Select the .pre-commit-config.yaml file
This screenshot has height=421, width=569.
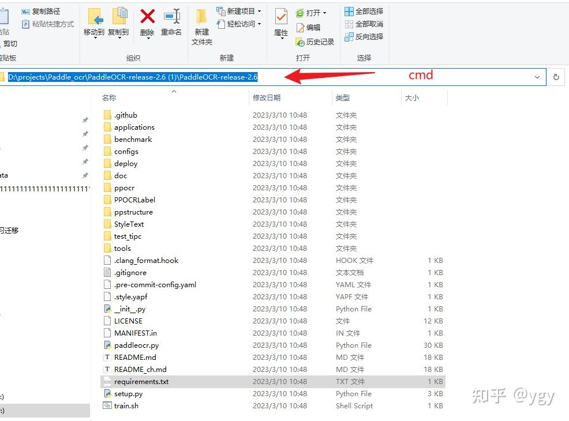(155, 285)
